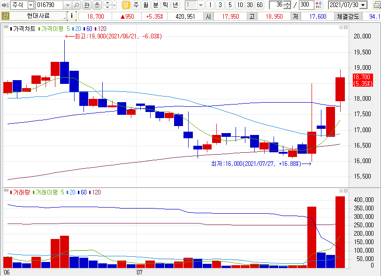Close the price chart panel
Screen dimensions: 381x276
coord(346,27)
